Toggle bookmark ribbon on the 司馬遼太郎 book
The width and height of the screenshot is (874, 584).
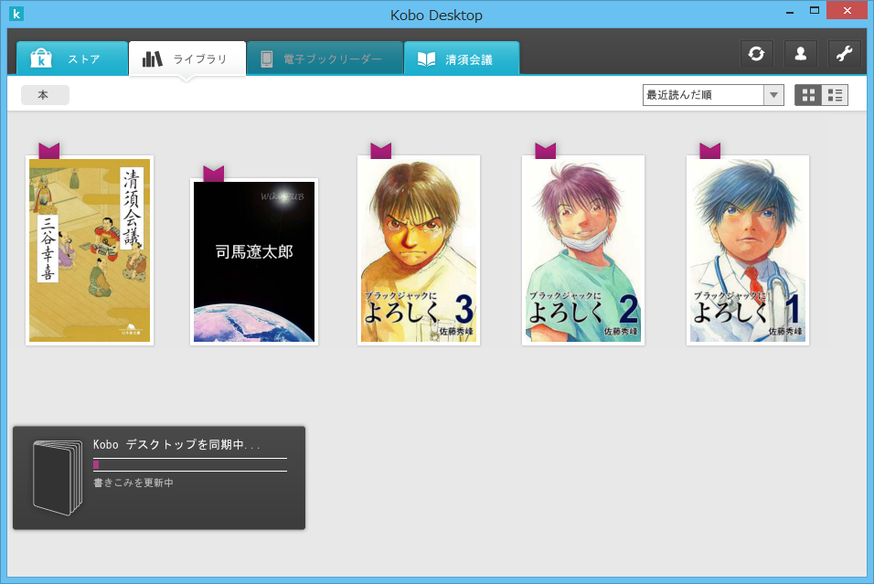(213, 173)
